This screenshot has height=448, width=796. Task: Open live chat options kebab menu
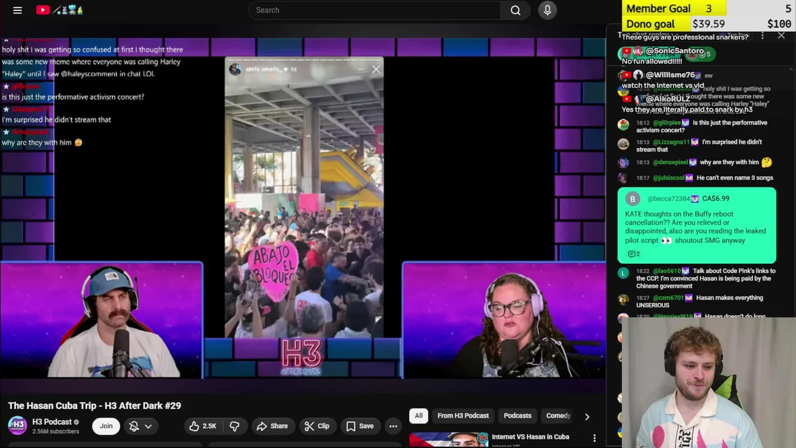(762, 36)
